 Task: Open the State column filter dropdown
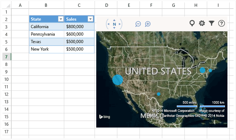point(61,19)
